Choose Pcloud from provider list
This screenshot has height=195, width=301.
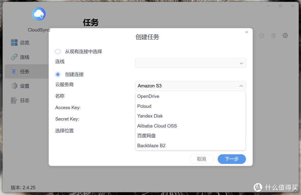[x=190, y=106]
